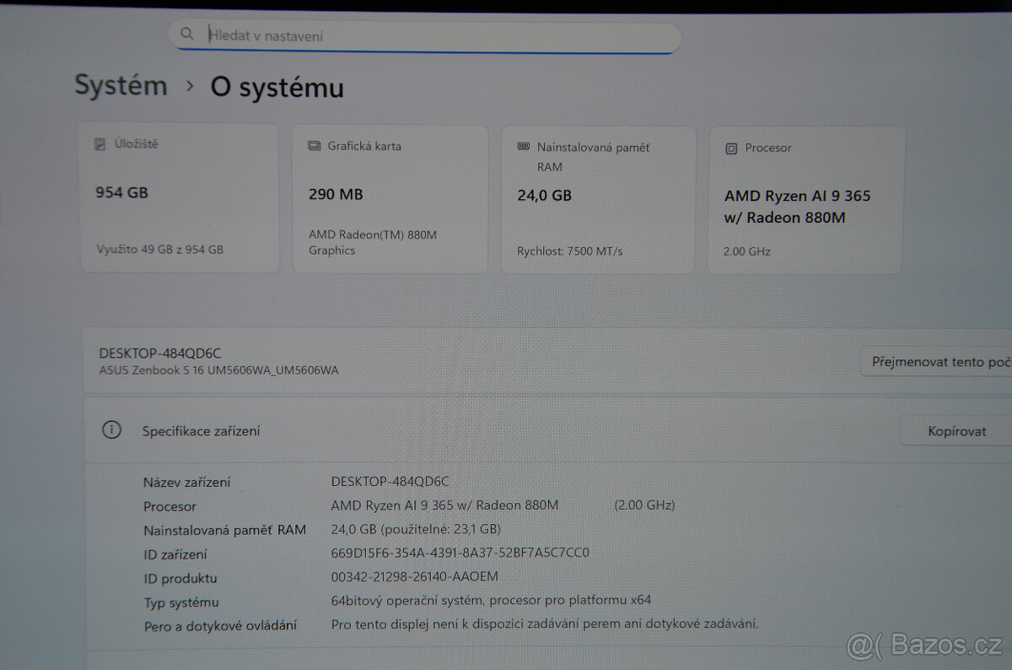Click the Přejmenovat tento počítač button
This screenshot has width=1012, height=670.
[939, 361]
